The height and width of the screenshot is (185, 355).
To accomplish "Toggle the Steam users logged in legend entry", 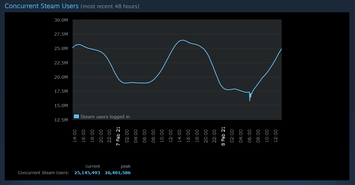I will [105, 117].
